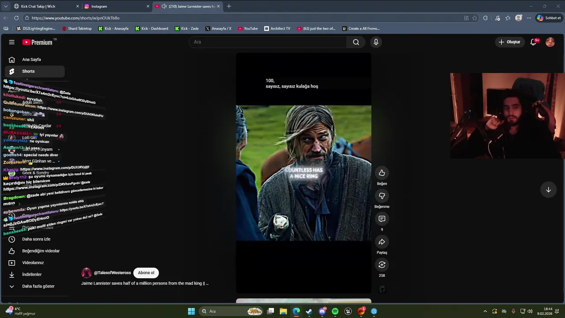
Task: Open Ana Sayfa in the sidebar
Action: coord(35,60)
